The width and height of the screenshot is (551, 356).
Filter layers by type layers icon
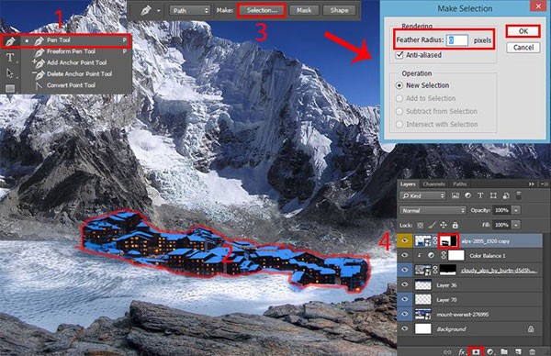[480, 196]
